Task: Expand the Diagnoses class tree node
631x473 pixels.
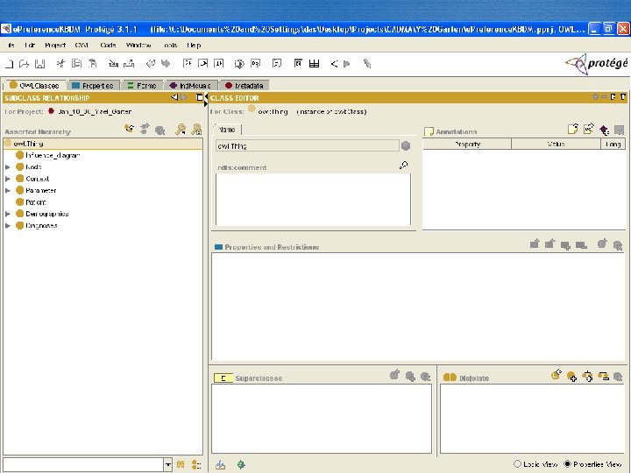Action: (x=8, y=226)
